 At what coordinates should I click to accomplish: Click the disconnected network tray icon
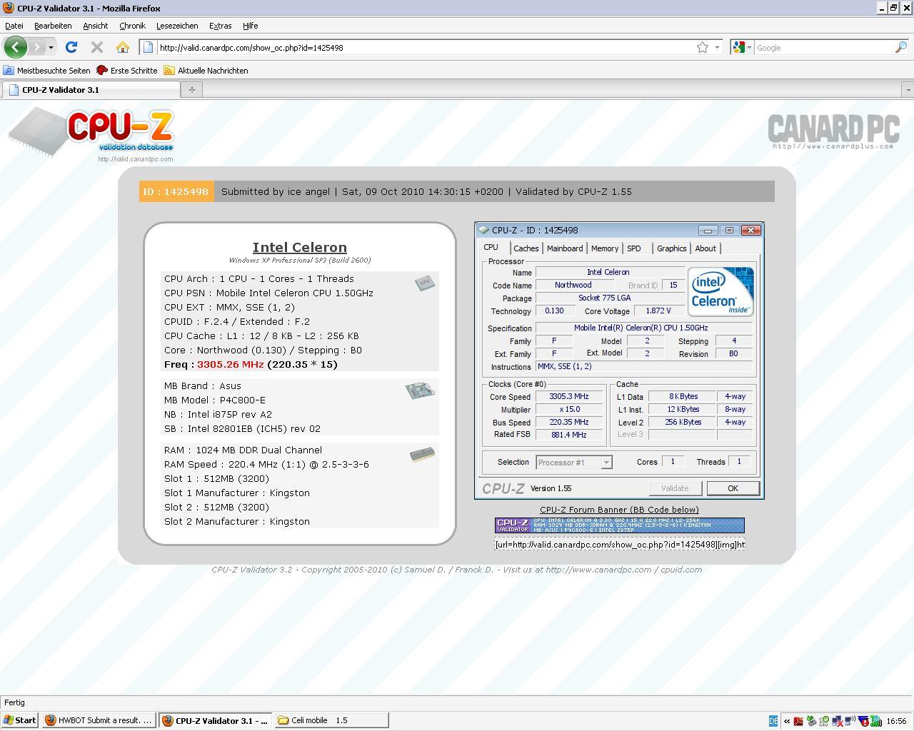[838, 721]
